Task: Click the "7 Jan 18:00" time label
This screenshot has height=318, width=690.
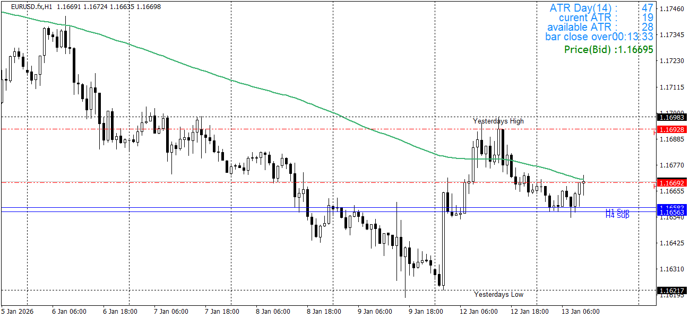Action: coord(222,312)
